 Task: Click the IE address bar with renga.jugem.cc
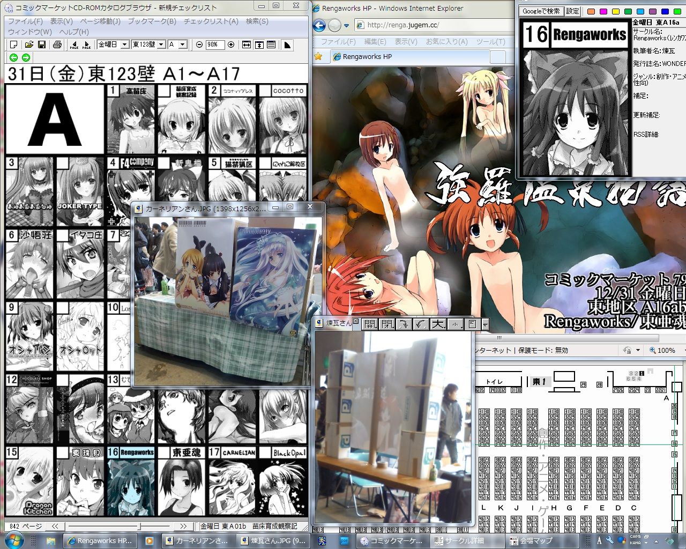coord(436,25)
